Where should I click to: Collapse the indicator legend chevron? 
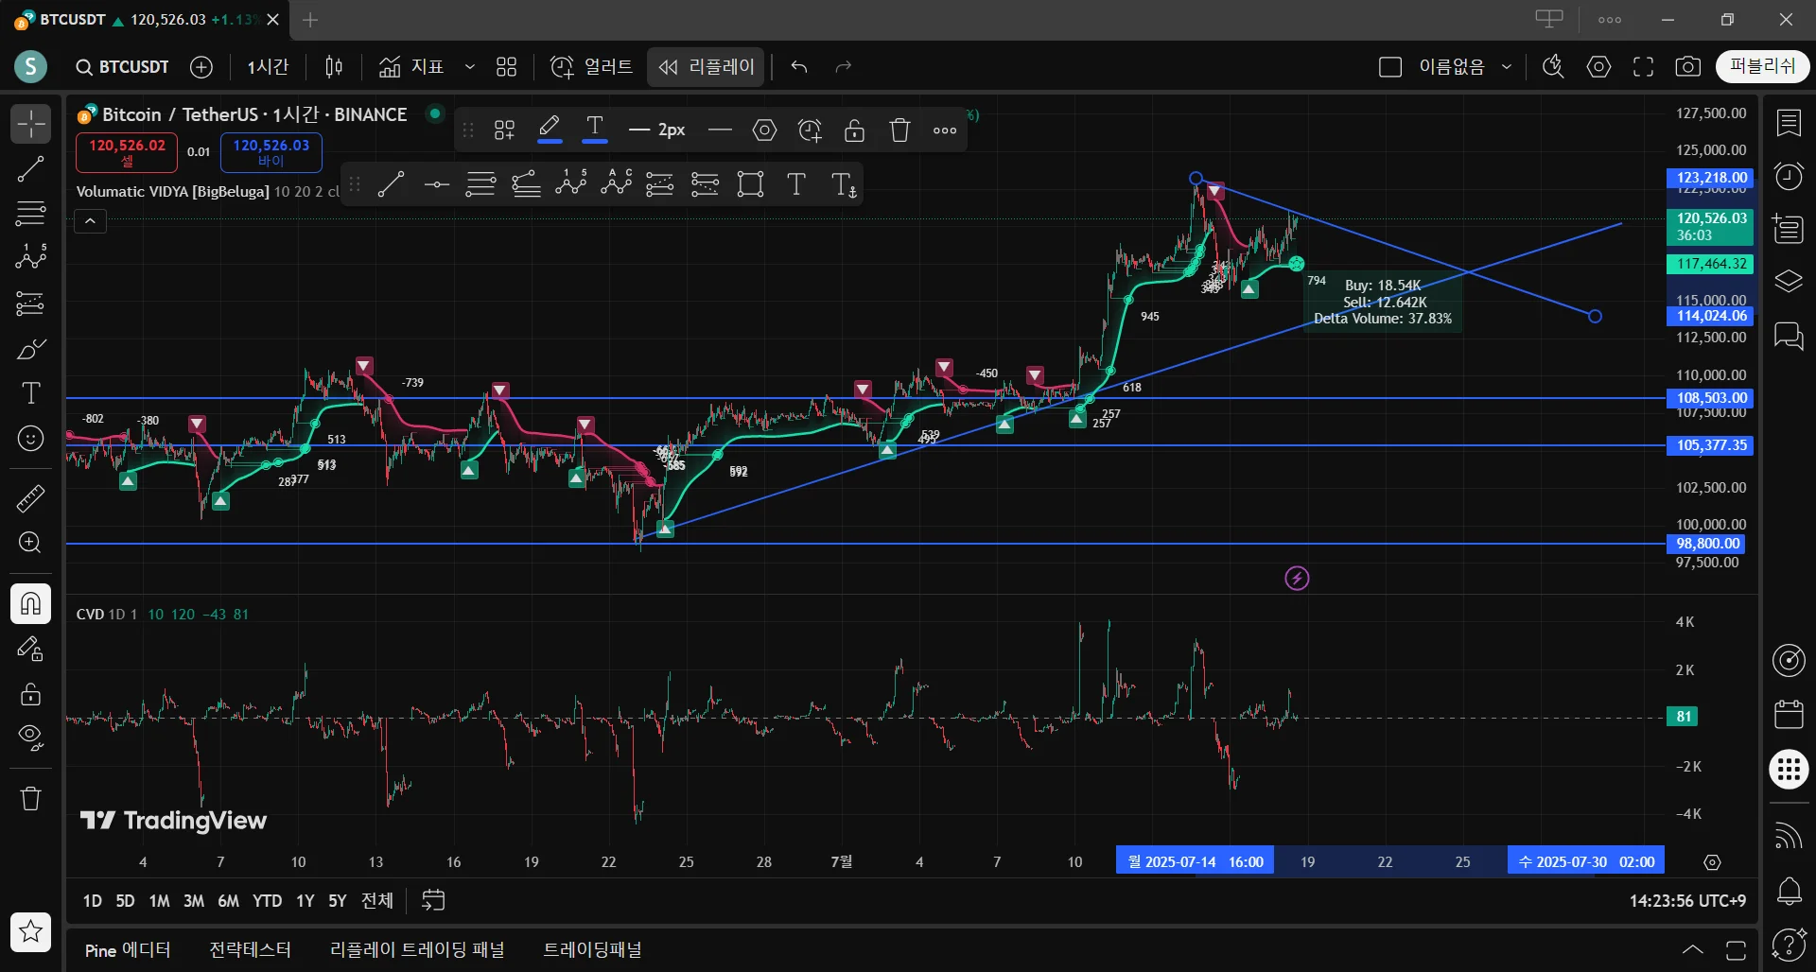pos(90,221)
